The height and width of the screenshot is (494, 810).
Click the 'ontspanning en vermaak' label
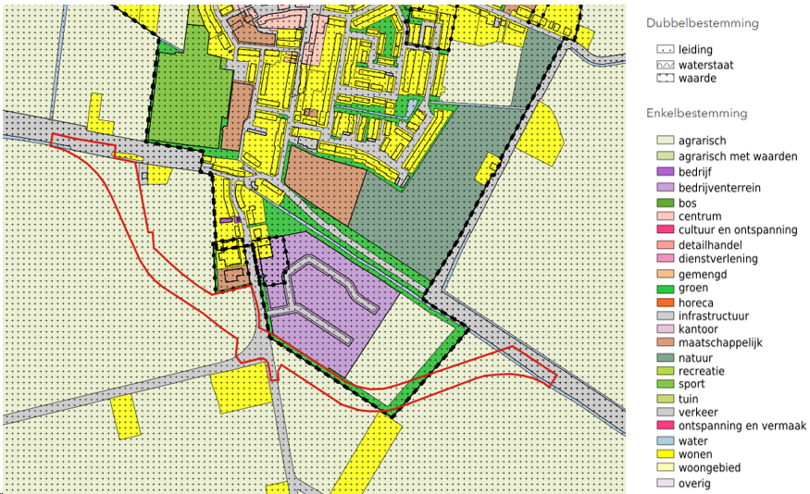[x=742, y=426]
